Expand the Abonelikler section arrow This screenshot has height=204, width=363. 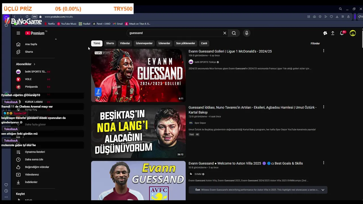pyautogui.click(x=35, y=64)
